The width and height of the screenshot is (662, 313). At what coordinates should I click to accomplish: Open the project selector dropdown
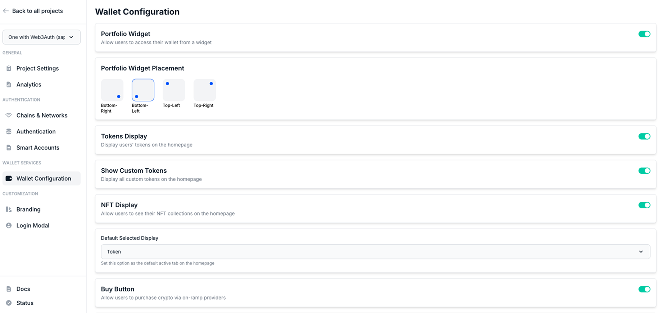point(41,37)
